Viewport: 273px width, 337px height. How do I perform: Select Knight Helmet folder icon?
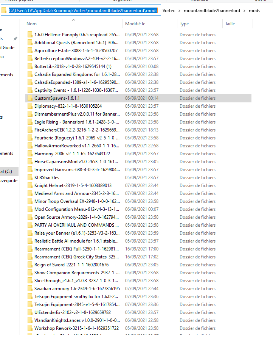(x=30, y=186)
